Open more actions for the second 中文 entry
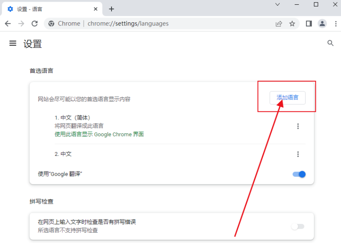This screenshot has width=341, height=243. point(298,154)
